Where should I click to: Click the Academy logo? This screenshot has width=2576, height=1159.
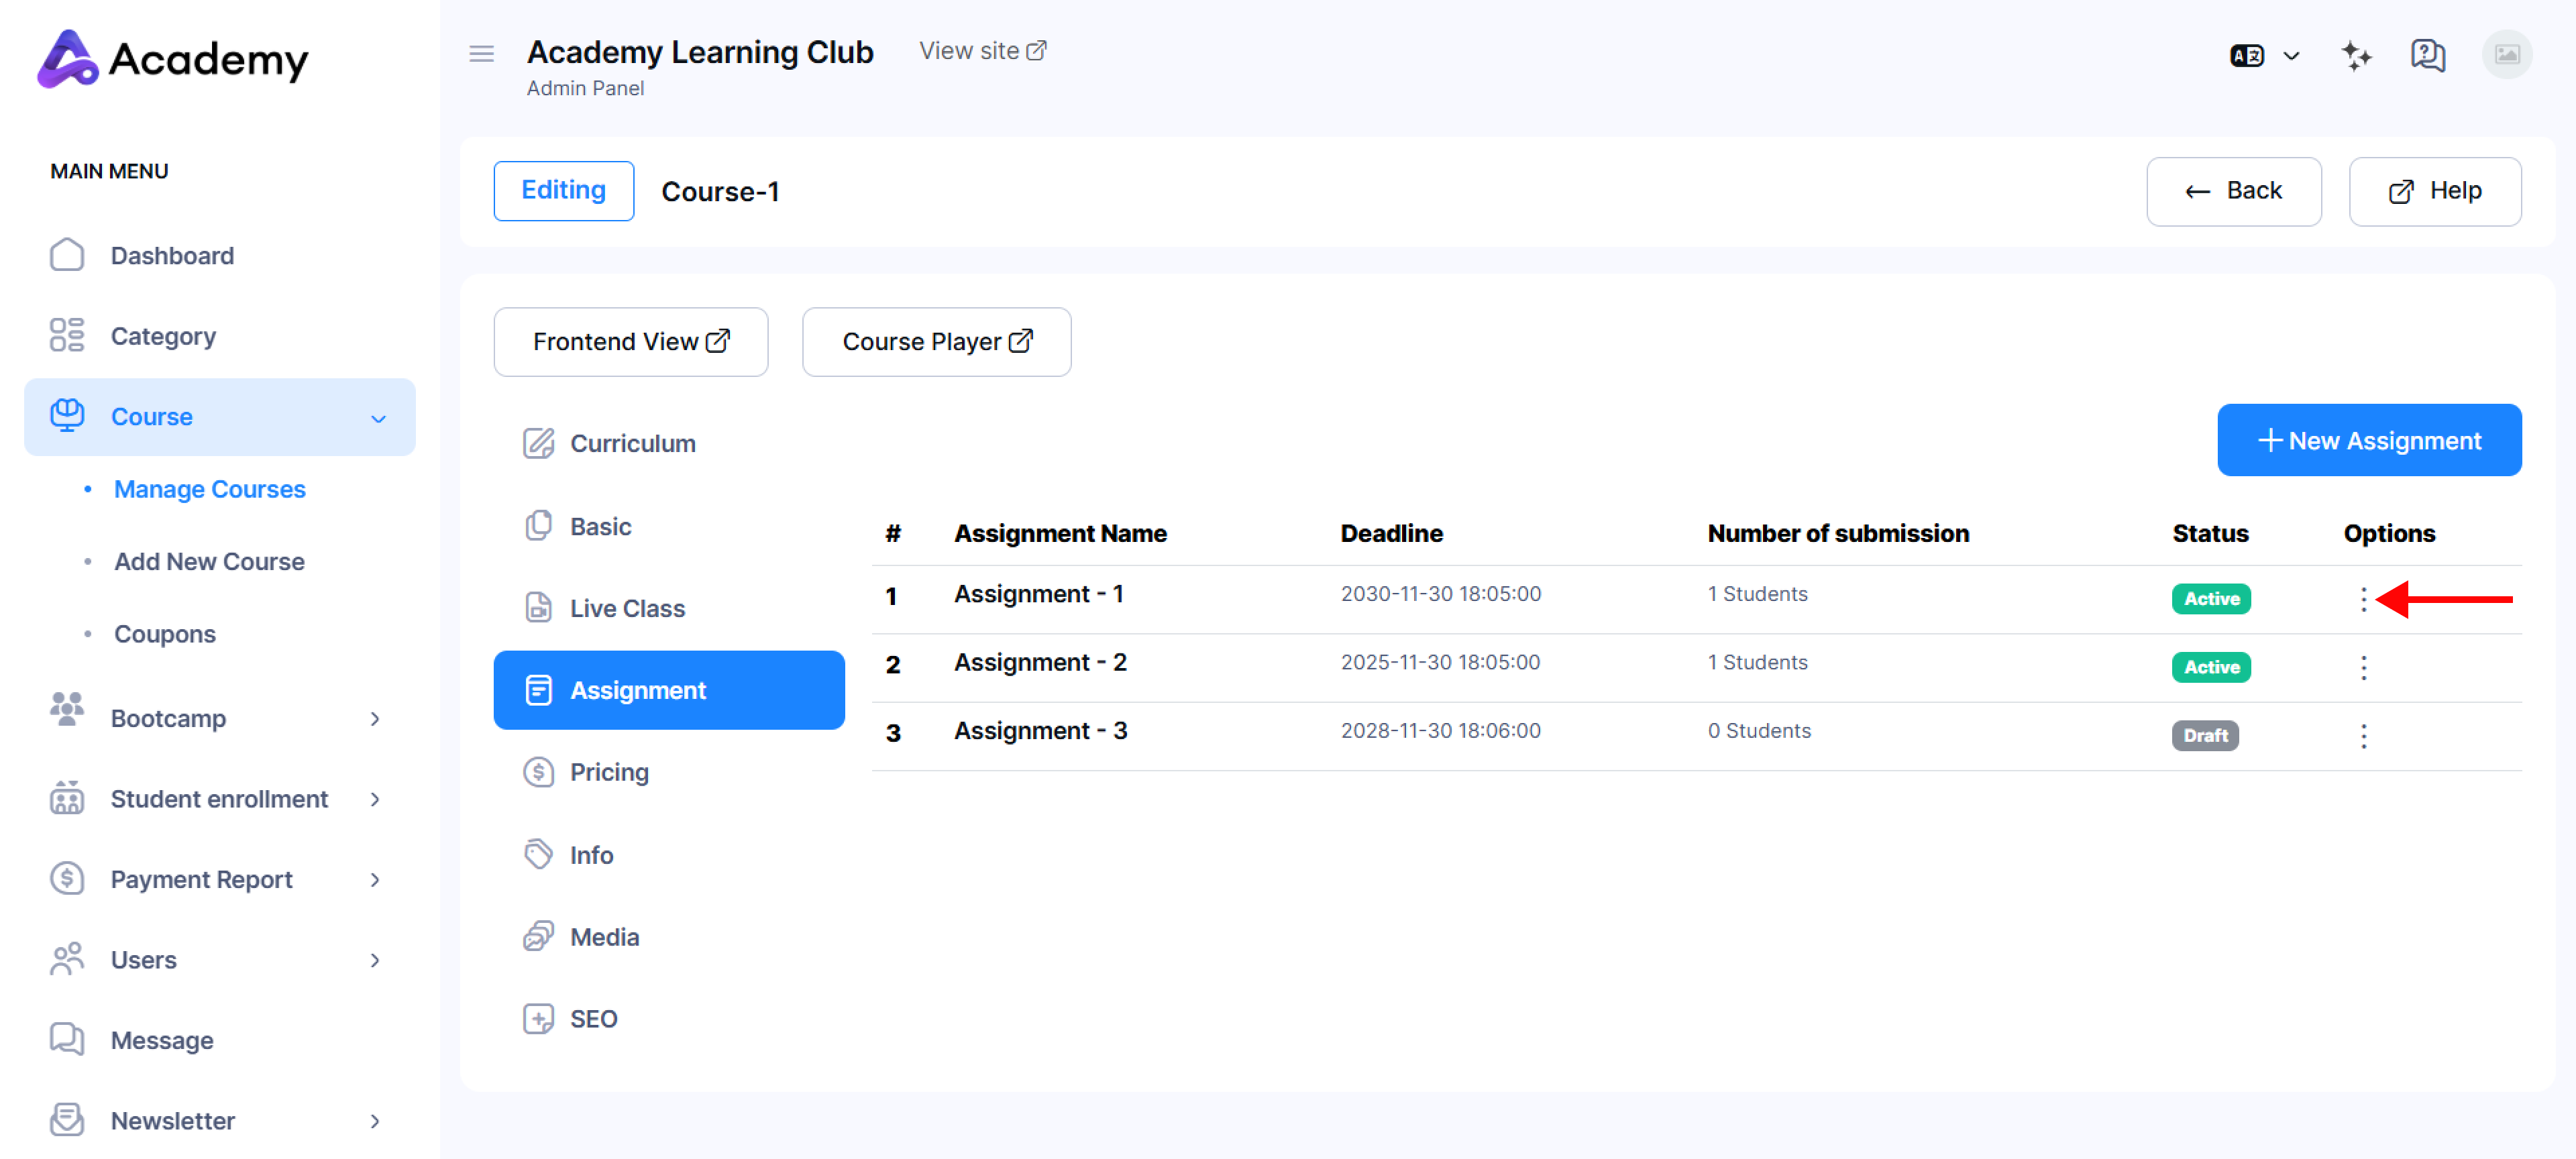coord(172,59)
